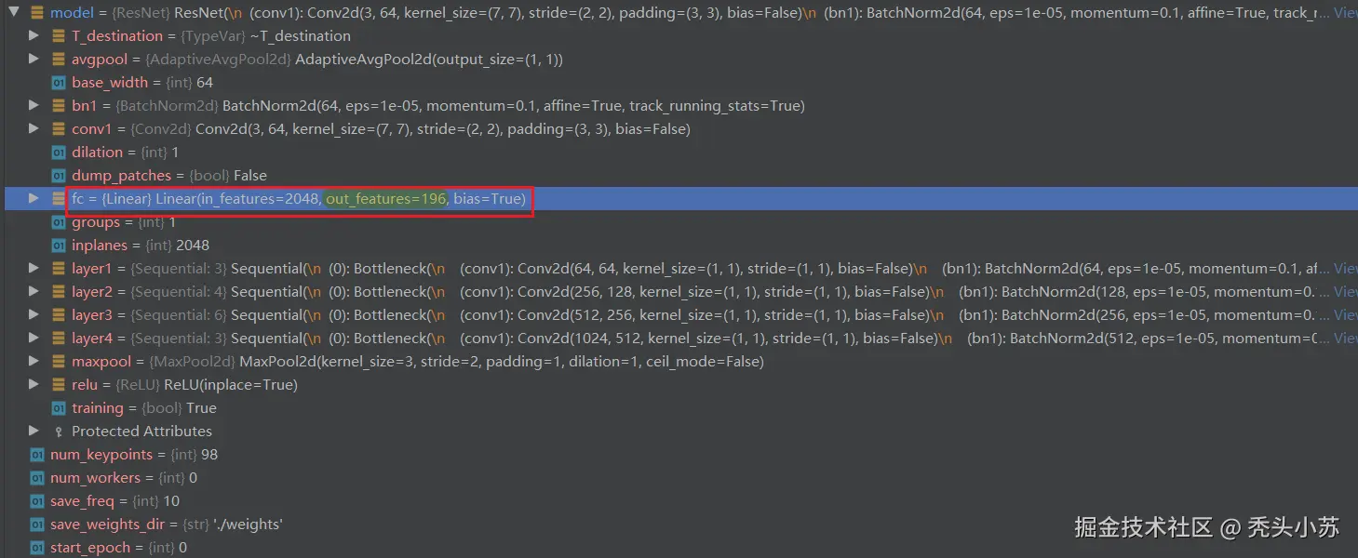The image size is (1358, 558).
Task: Click the object icon beside relu
Action: click(x=59, y=385)
